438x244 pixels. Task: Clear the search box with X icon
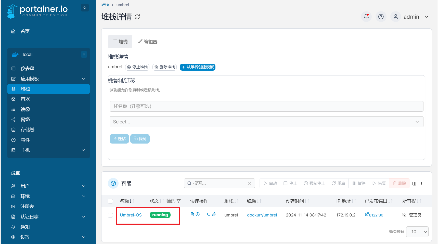[250, 183]
